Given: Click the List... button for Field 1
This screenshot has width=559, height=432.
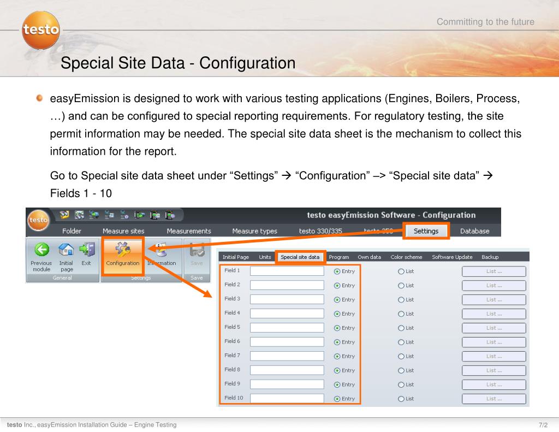Looking at the screenshot, I should click(493, 271).
